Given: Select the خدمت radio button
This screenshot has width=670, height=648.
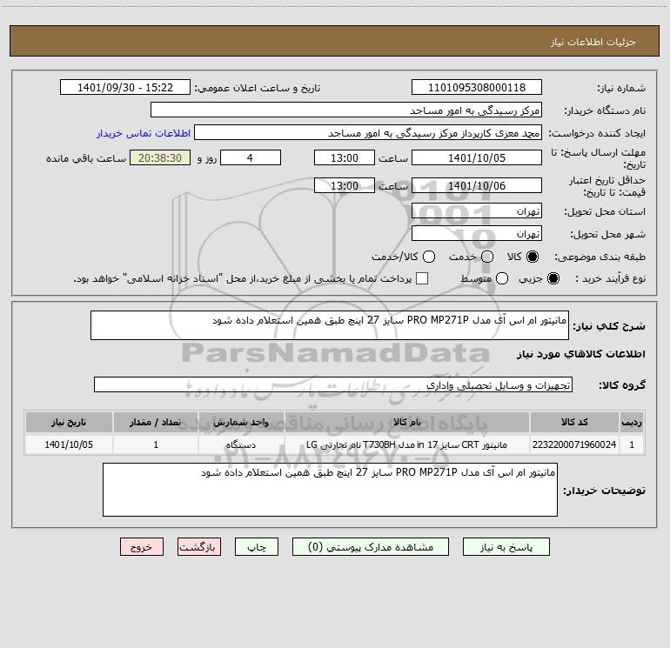Looking at the screenshot, I should (x=487, y=257).
